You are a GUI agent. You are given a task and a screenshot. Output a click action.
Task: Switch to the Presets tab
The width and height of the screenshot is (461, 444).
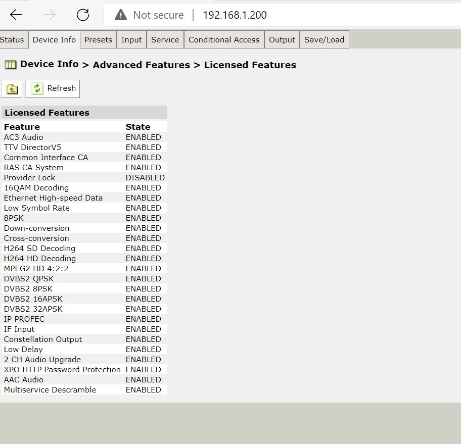tap(98, 40)
